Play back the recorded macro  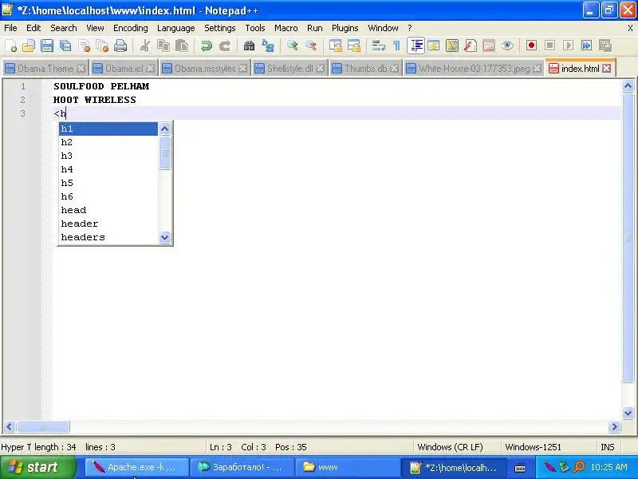pos(568,46)
